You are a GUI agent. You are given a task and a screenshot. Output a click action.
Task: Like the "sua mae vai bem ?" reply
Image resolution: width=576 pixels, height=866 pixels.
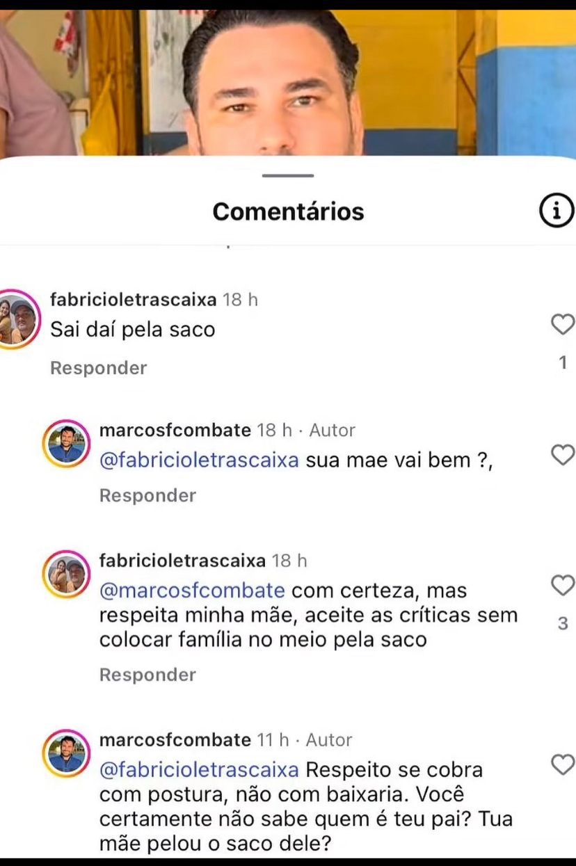562,454
